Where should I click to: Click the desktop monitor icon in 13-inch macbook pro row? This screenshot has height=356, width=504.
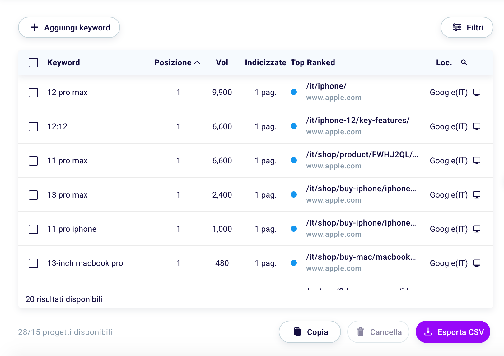click(477, 263)
